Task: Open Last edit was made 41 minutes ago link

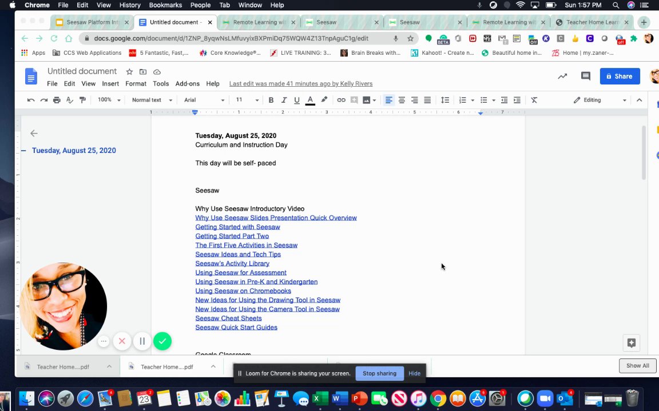Action: [x=301, y=83]
